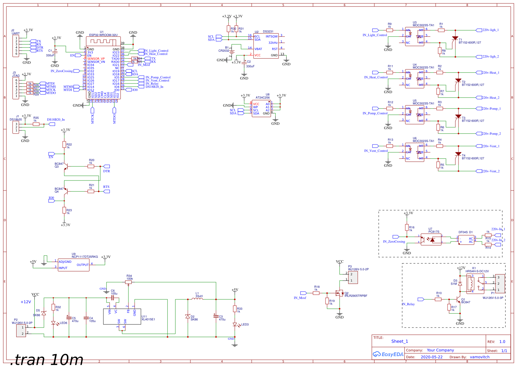Select the .tran 10m simulation text

(47, 360)
